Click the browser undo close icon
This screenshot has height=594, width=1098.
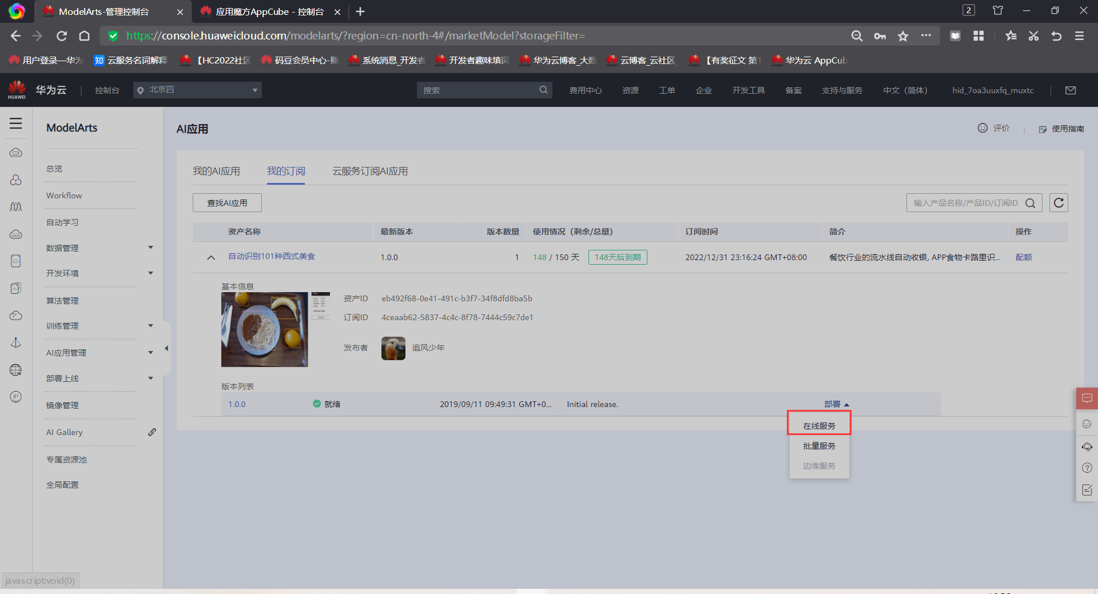pos(1056,36)
